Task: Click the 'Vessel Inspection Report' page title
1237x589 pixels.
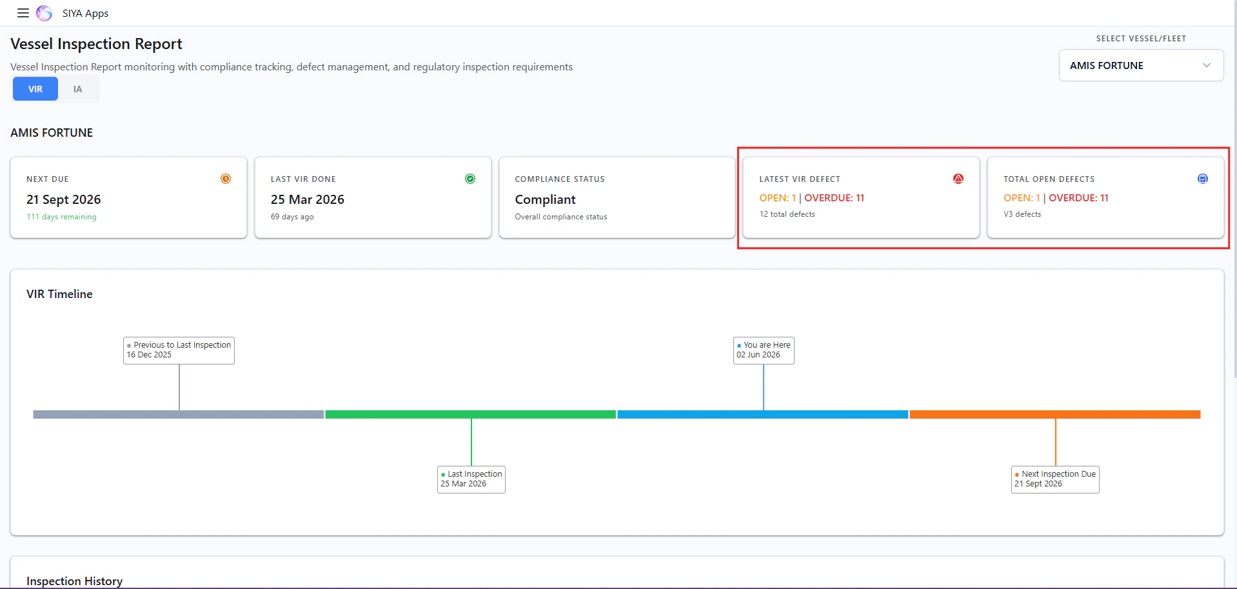Action: click(x=96, y=44)
